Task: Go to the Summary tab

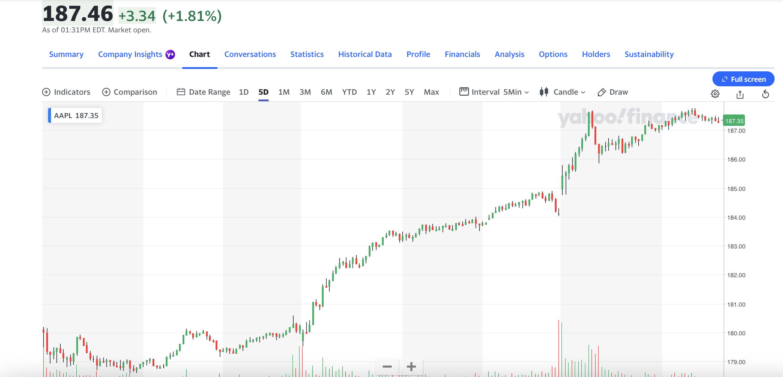Action: [x=66, y=54]
